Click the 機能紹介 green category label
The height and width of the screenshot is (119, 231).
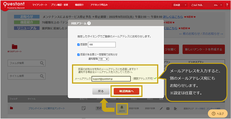click(27, 22)
